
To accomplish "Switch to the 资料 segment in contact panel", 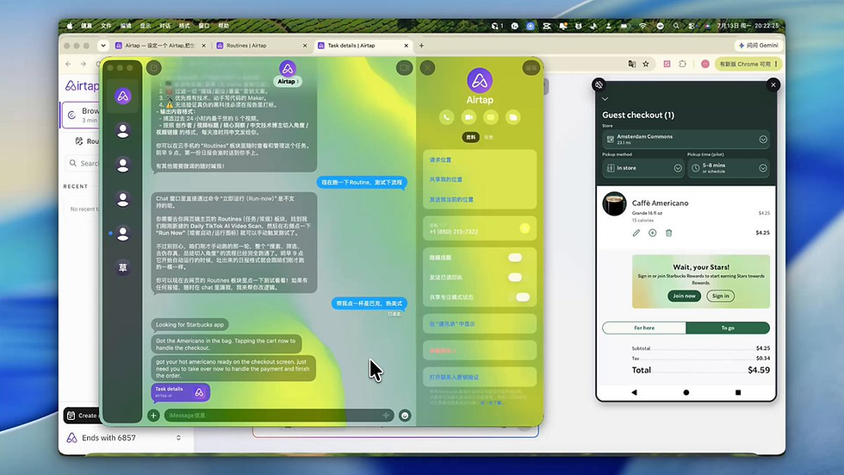I will pos(471,137).
